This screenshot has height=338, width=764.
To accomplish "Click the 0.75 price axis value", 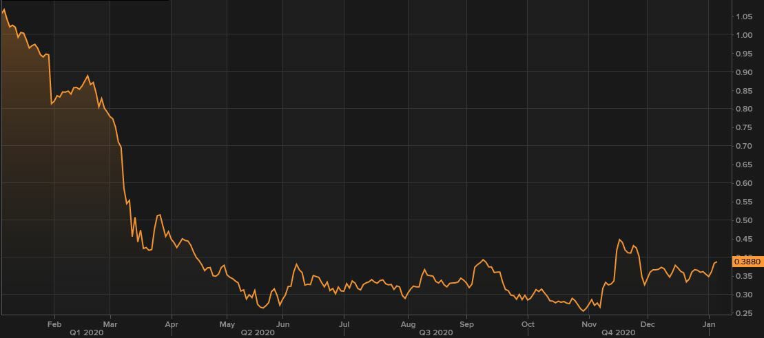I will [743, 127].
